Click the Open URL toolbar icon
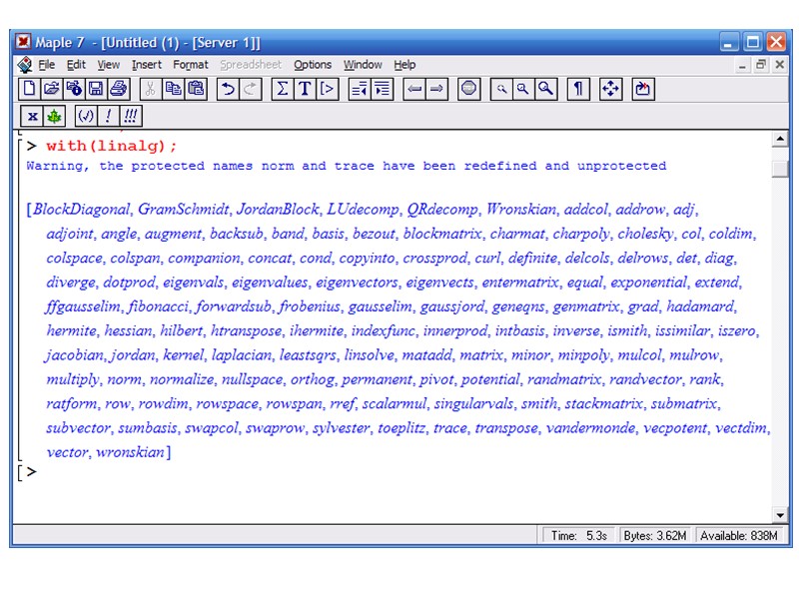 click(x=73, y=89)
